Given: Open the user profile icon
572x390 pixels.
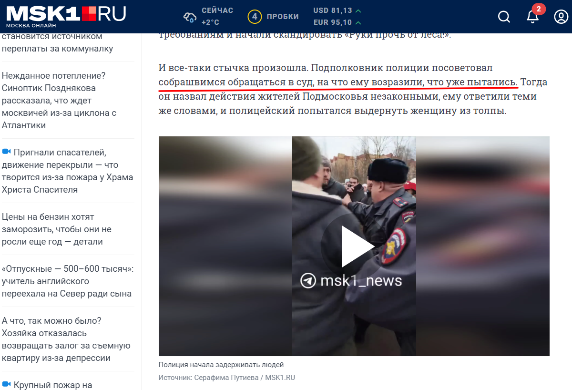Looking at the screenshot, I should (x=561, y=17).
